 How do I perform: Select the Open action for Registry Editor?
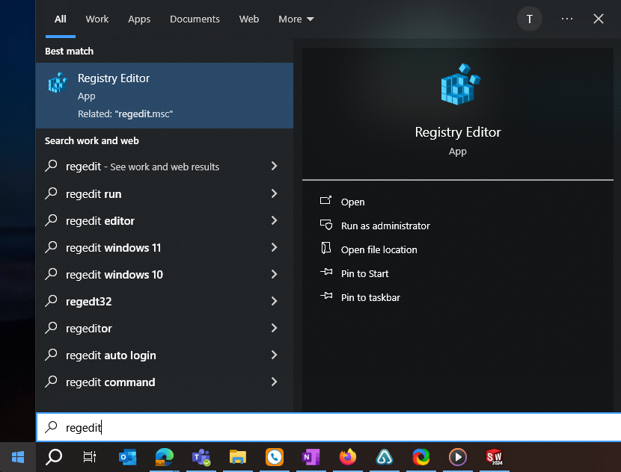click(352, 202)
